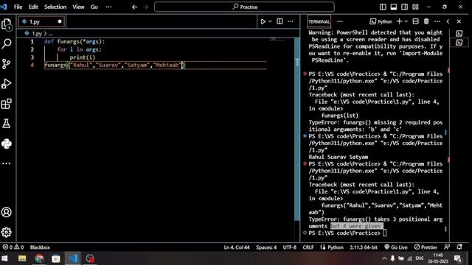Open the Testing flask view

7,124
